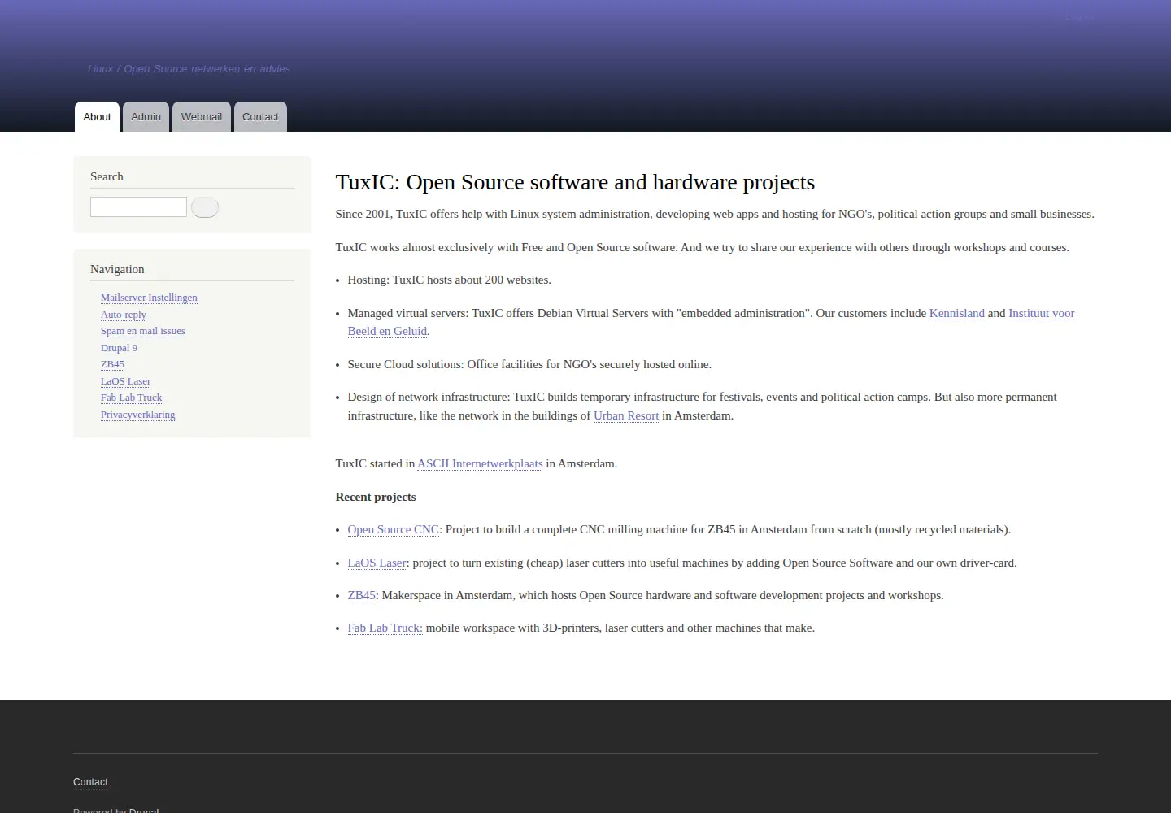
Task: Open the About tab
Action: [97, 116]
